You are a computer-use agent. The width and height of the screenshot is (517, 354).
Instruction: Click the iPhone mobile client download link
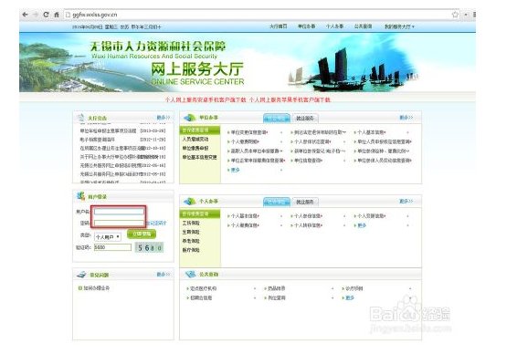(x=290, y=99)
